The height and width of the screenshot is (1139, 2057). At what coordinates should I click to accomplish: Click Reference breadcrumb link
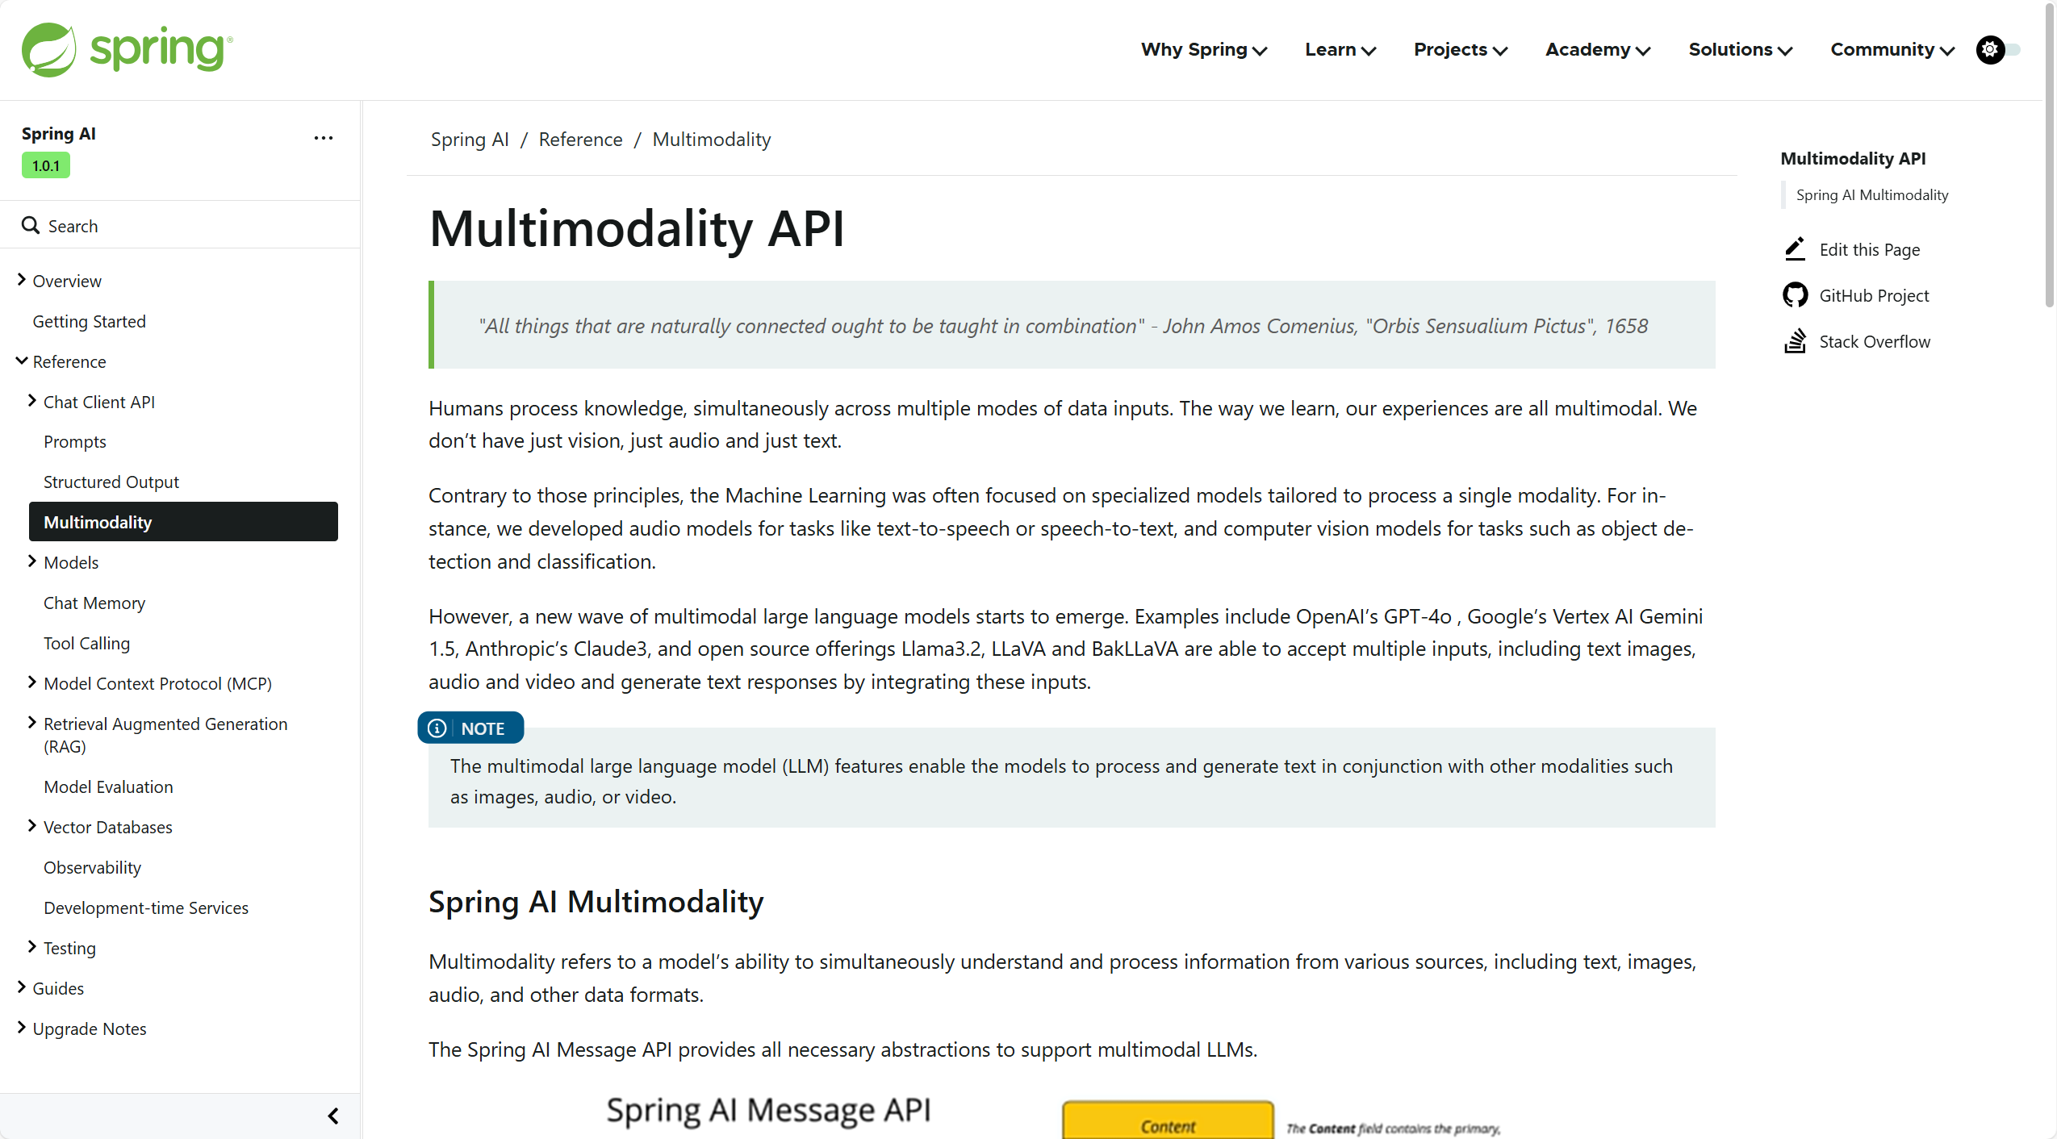point(580,139)
